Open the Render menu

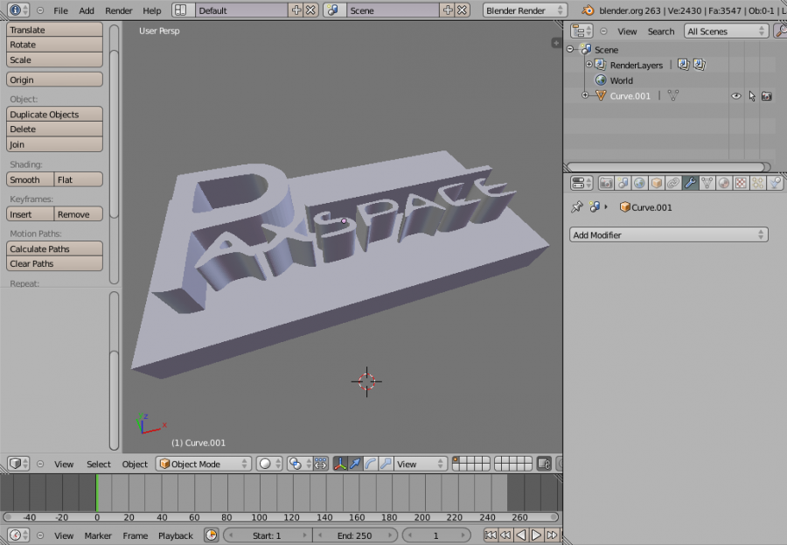[x=118, y=11]
